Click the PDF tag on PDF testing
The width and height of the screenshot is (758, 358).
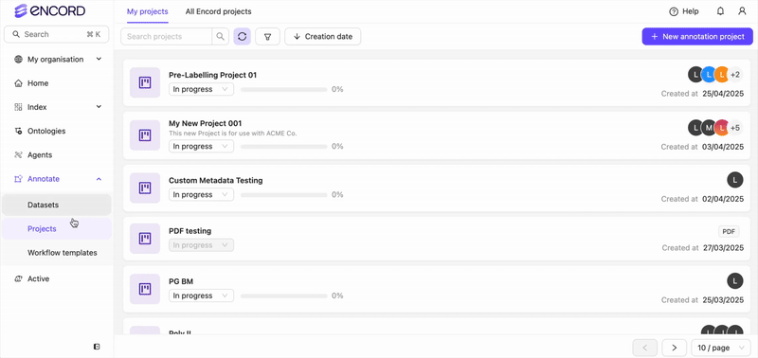[729, 231]
